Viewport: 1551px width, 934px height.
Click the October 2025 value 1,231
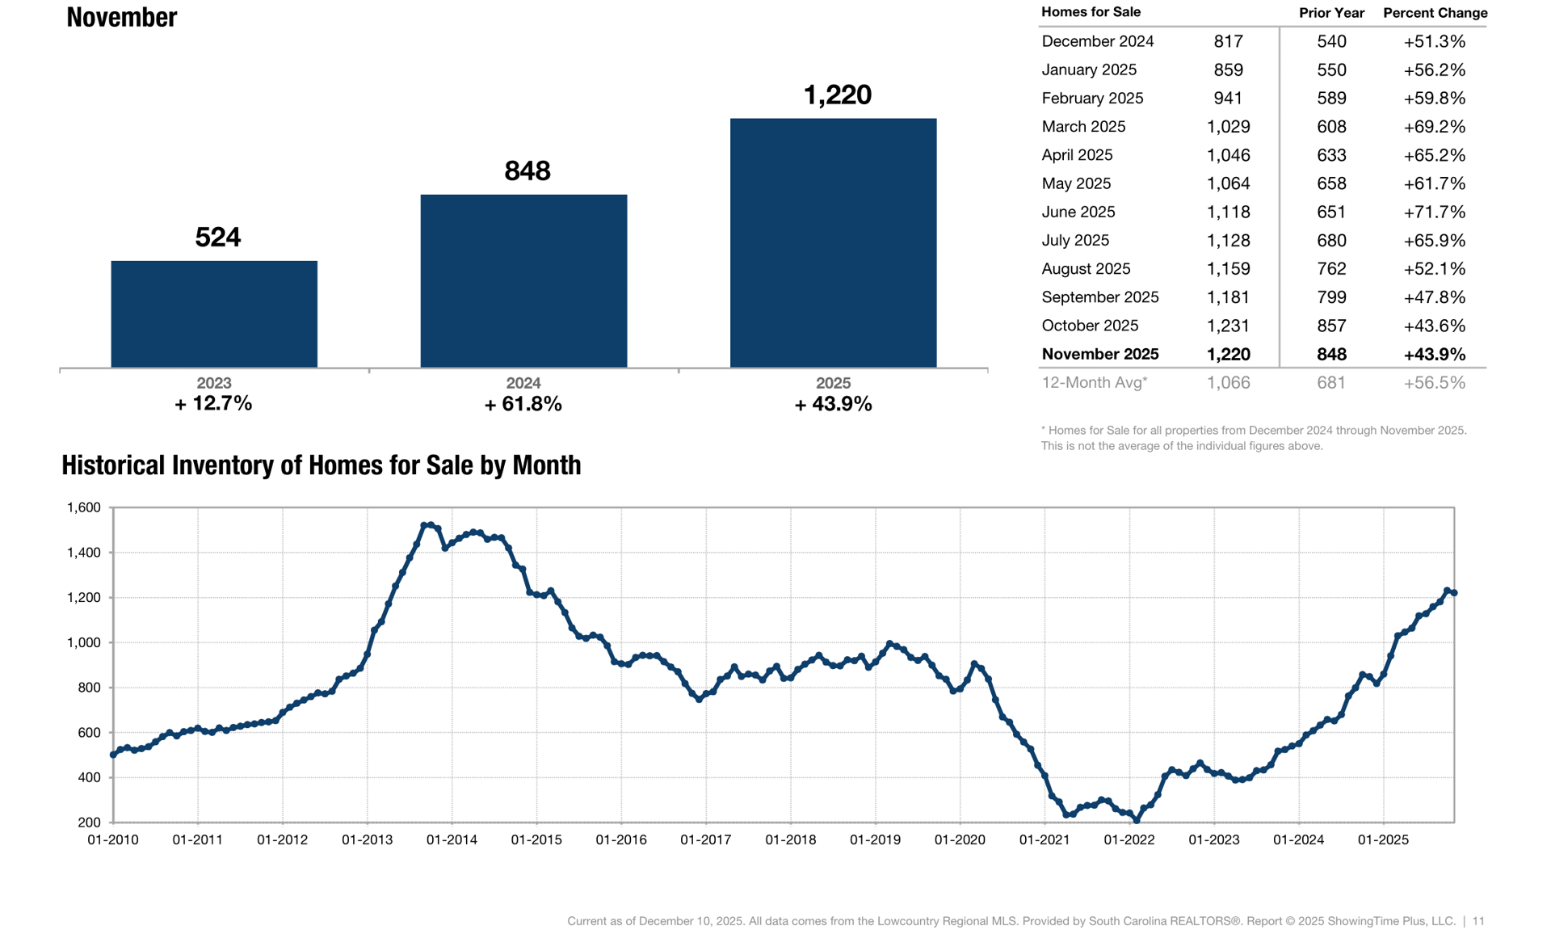(x=1228, y=326)
